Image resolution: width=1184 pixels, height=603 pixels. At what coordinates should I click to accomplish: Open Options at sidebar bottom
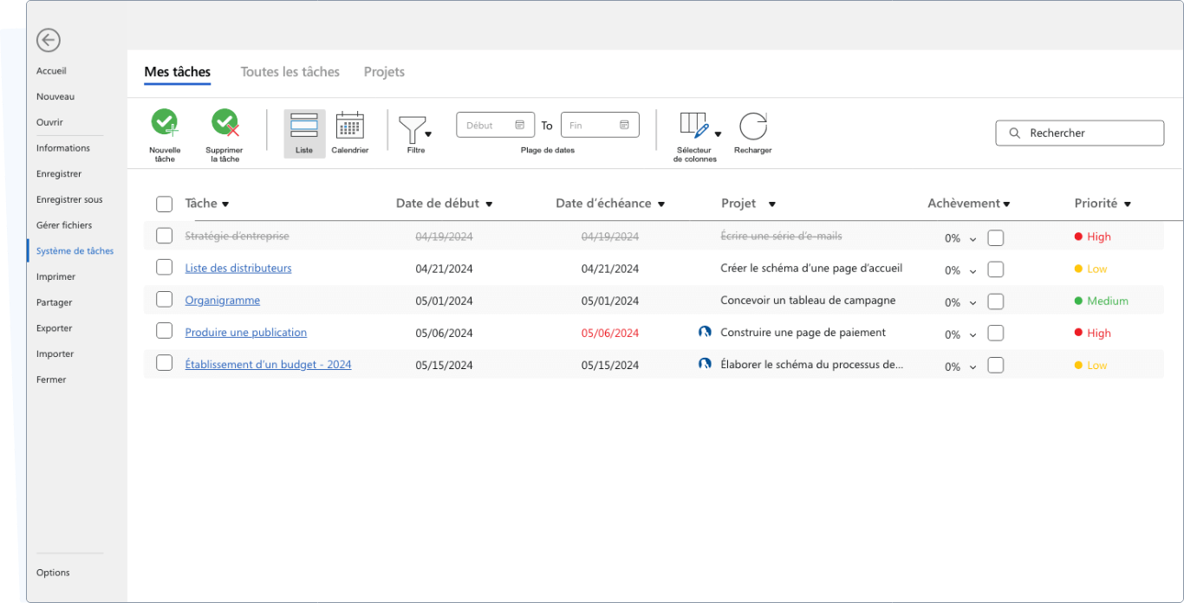click(53, 573)
